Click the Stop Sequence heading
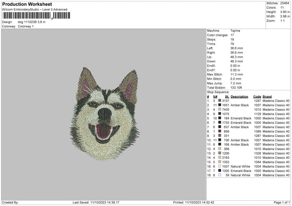This screenshot has height=206, width=292. point(218,91)
